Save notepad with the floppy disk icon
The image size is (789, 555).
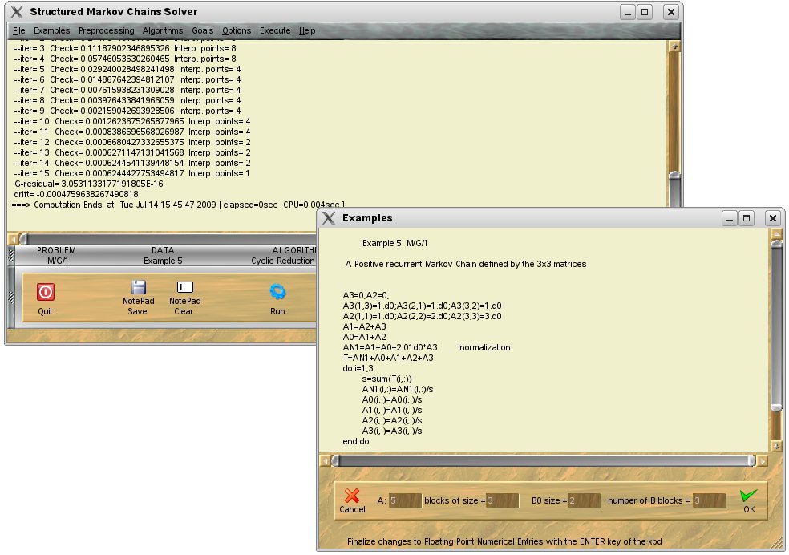(138, 289)
